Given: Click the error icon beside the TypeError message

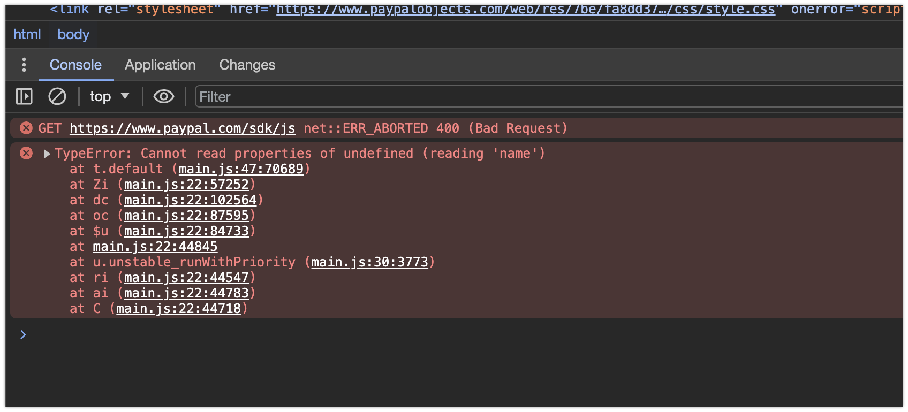Looking at the screenshot, I should coord(26,153).
